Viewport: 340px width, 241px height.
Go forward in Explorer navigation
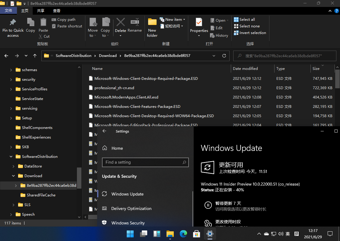point(17,56)
